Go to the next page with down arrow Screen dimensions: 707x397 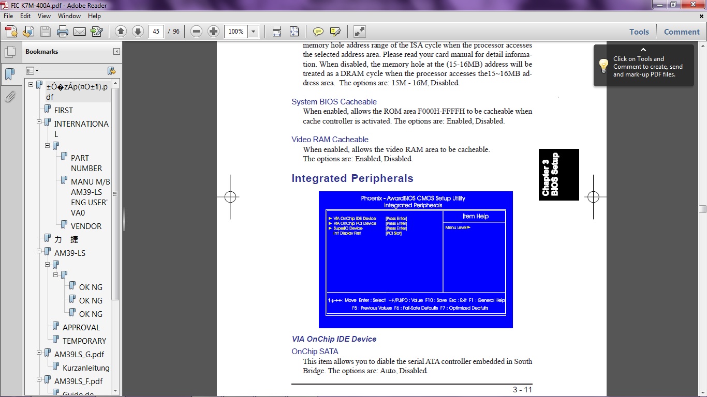(x=138, y=32)
